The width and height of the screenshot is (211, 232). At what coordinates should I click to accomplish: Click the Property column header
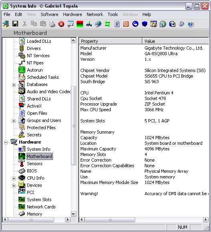[x=110, y=41]
